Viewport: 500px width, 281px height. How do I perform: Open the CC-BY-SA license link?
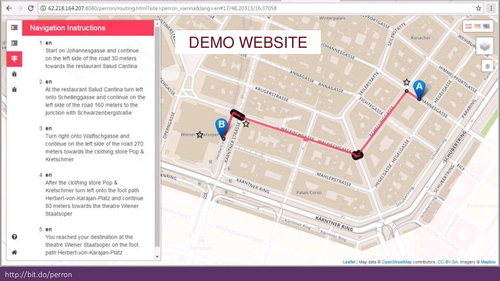click(447, 262)
